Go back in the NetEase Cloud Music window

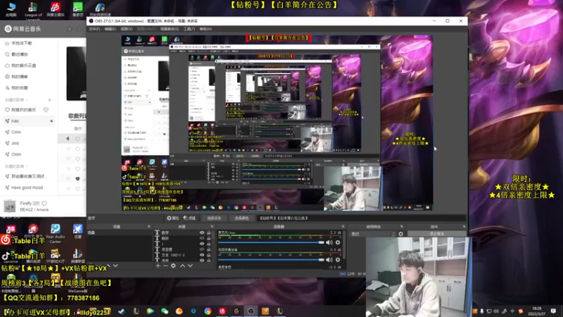70,29
